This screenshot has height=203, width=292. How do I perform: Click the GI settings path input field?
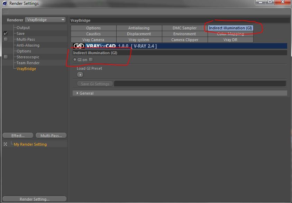pos(200,84)
